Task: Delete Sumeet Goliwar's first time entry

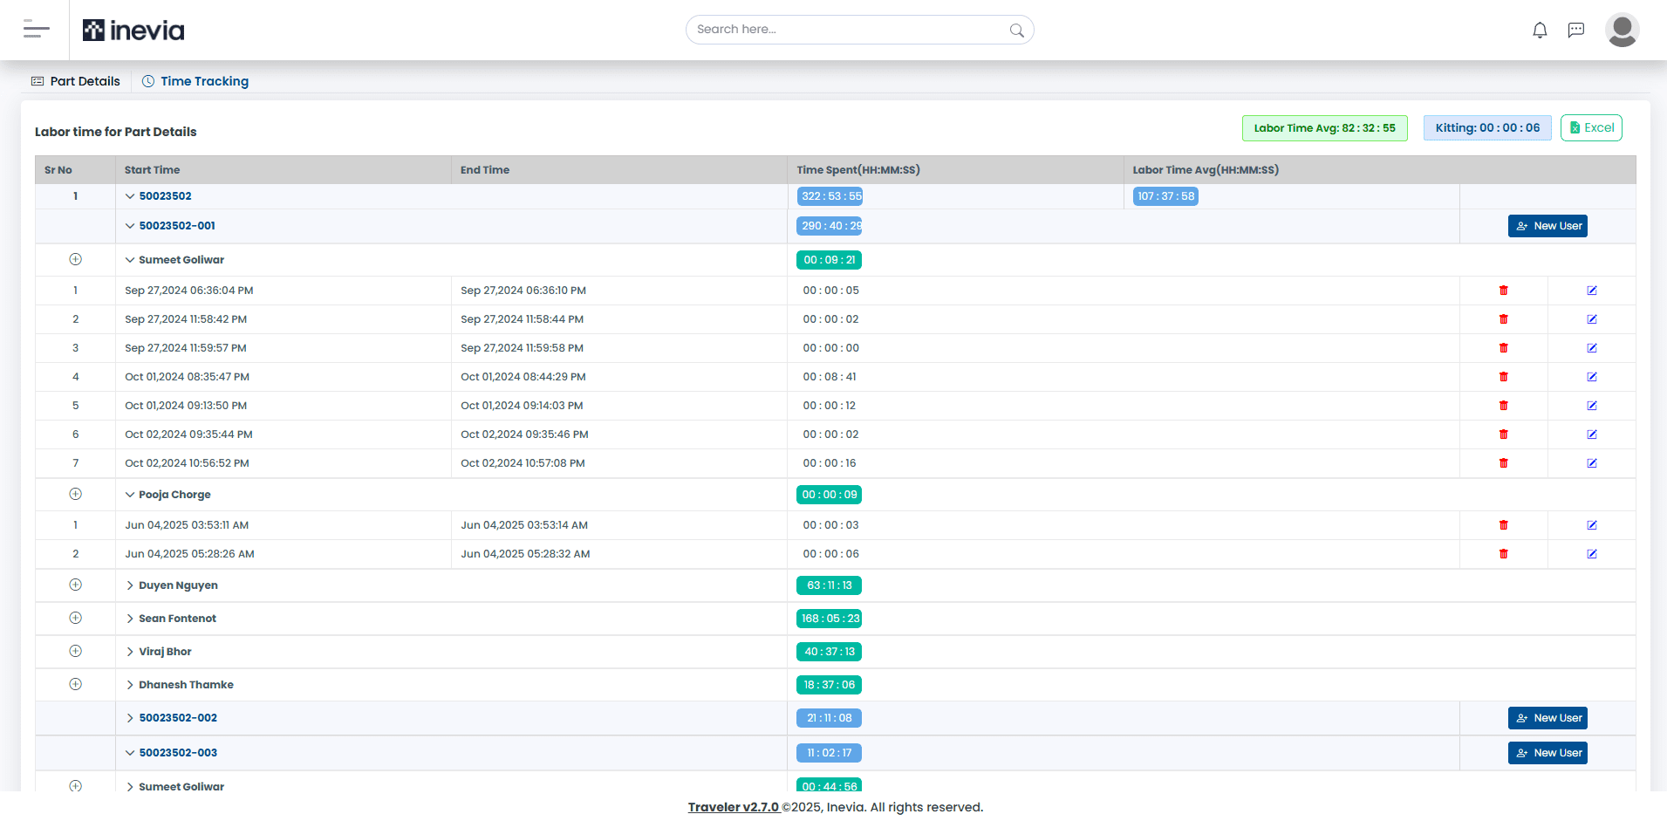Action: point(1504,290)
